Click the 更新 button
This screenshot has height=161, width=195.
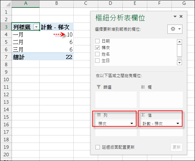point(177,147)
